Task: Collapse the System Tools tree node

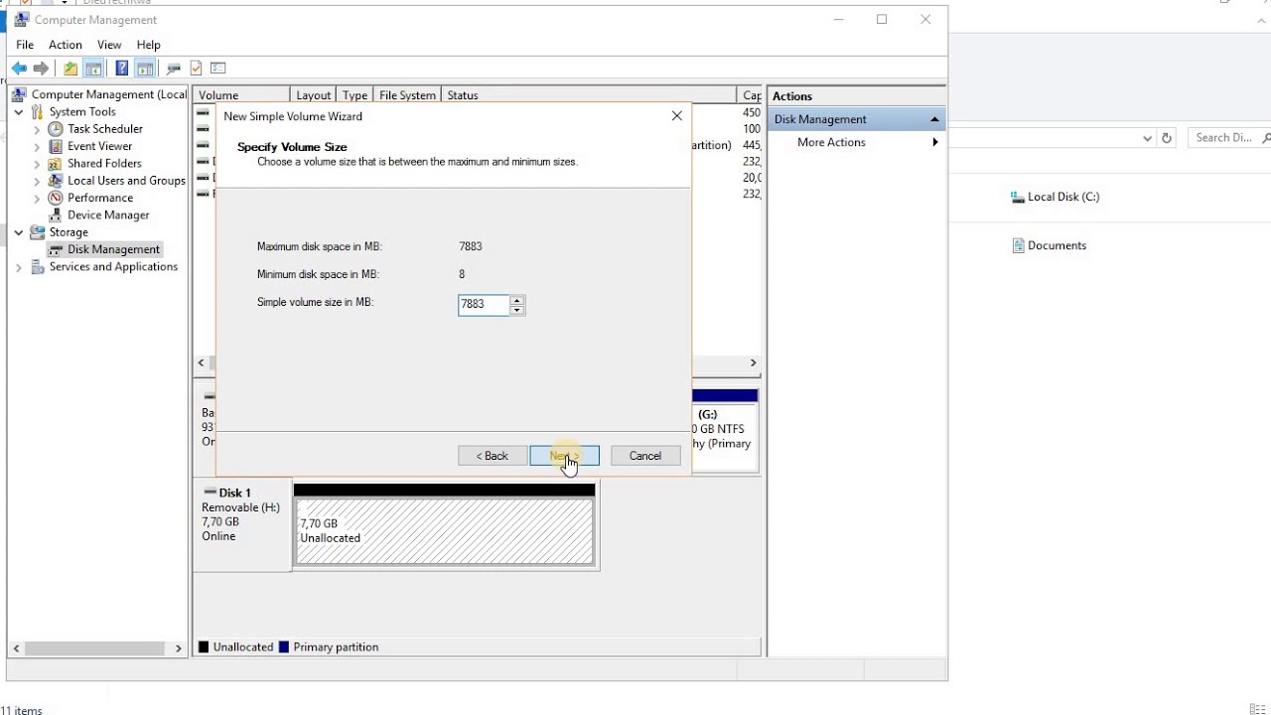Action: [x=19, y=112]
